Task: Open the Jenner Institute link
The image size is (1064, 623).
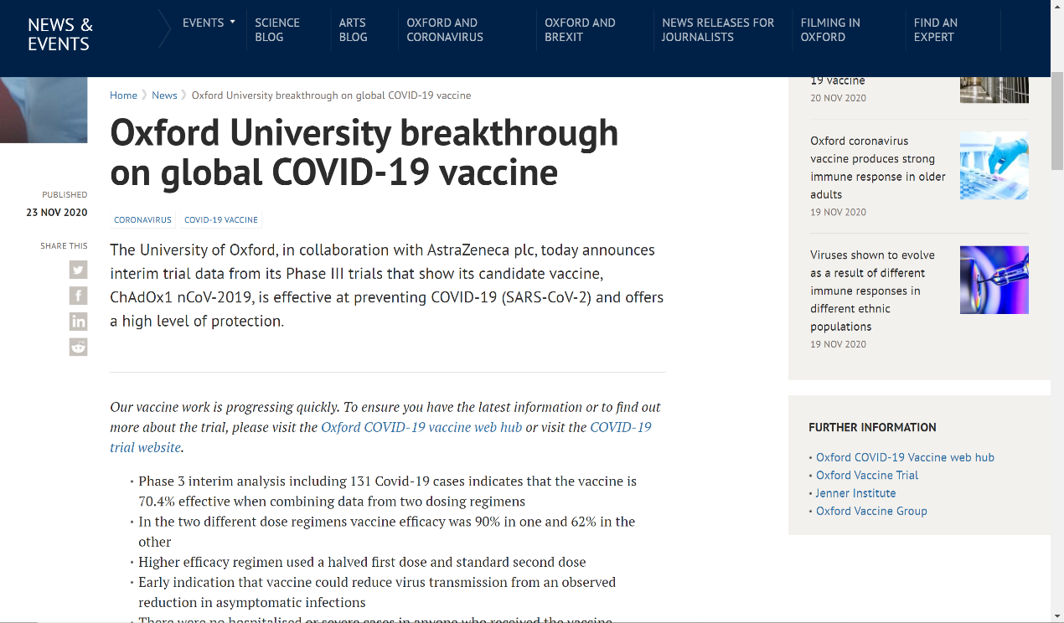Action: click(855, 493)
